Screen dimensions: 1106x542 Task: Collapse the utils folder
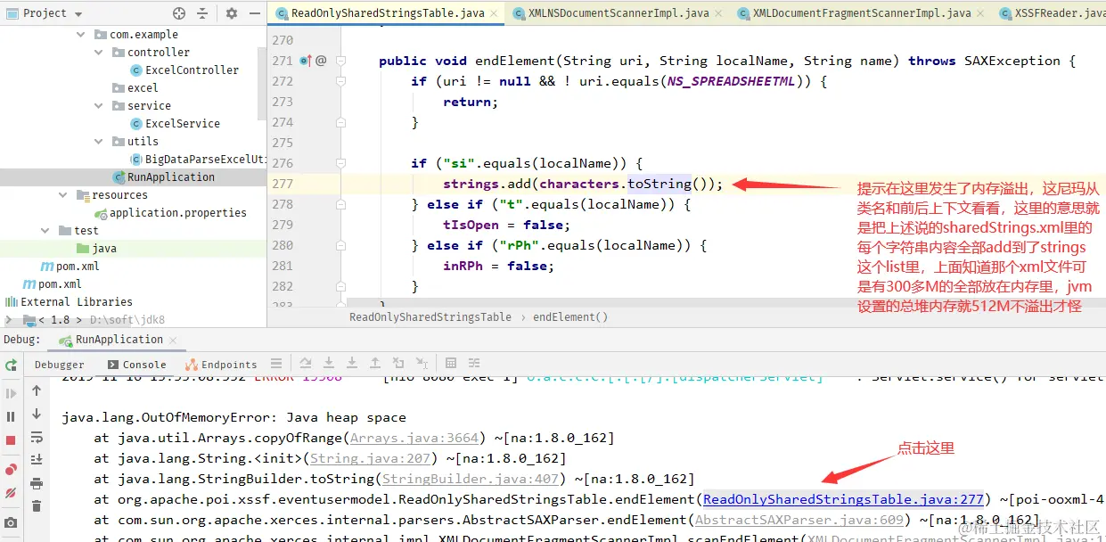coord(100,141)
